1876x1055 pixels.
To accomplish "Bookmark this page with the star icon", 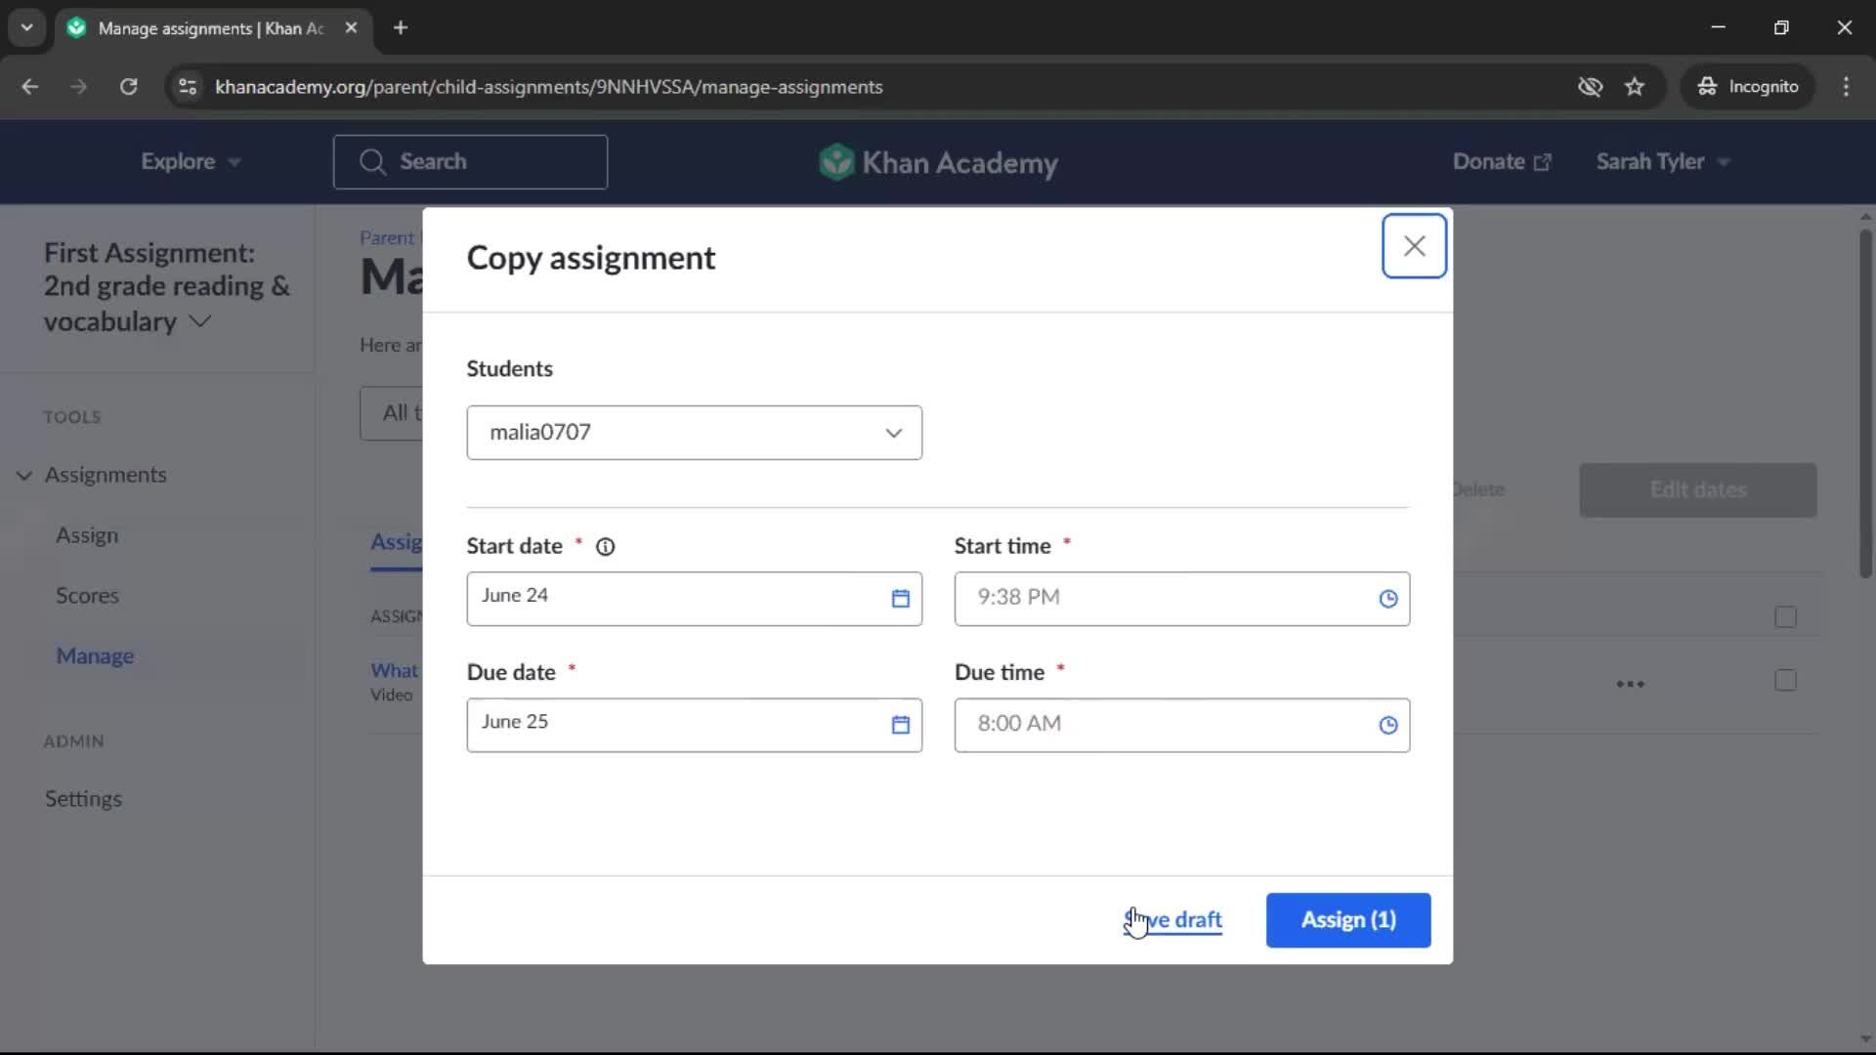I will tap(1635, 87).
